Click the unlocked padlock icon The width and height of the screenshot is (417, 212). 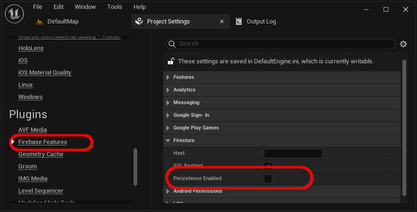[x=171, y=61]
